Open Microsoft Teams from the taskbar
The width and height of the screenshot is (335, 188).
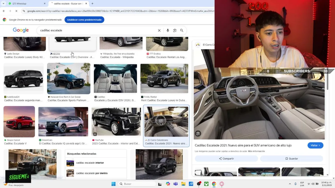coord(175,184)
